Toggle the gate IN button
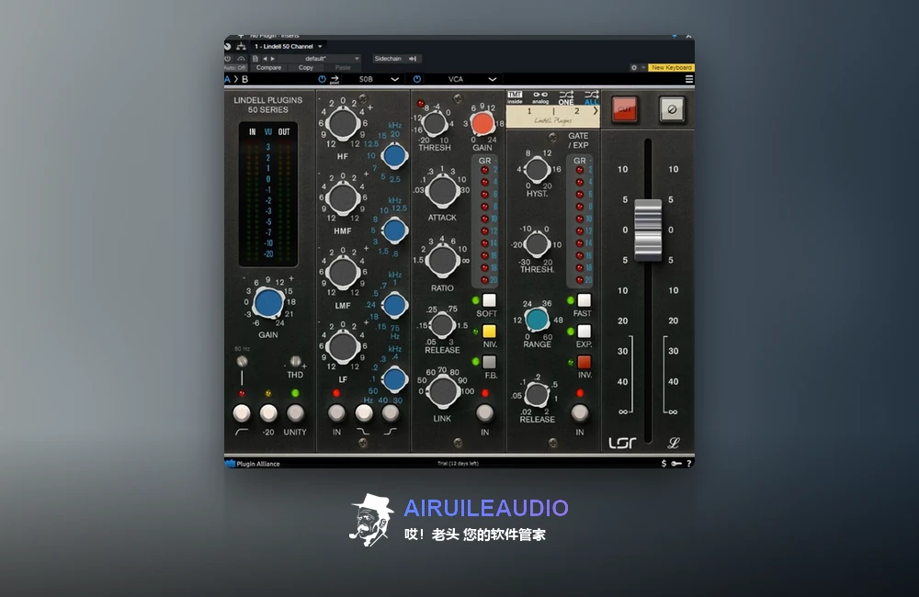 coord(580,413)
